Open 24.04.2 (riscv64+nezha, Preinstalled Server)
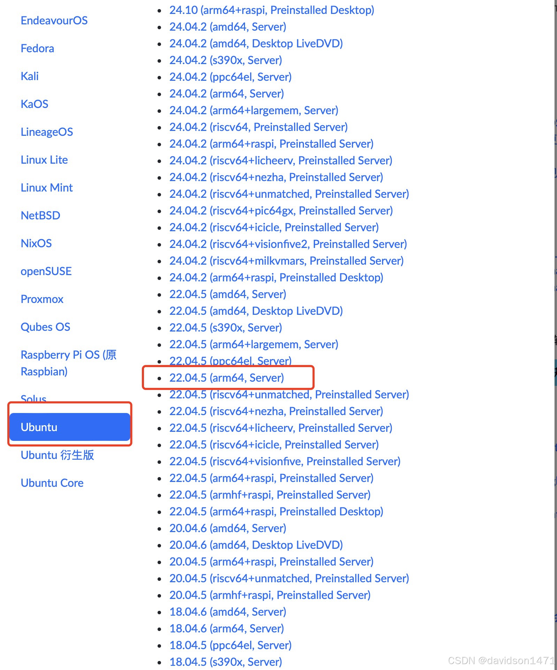 276,177
